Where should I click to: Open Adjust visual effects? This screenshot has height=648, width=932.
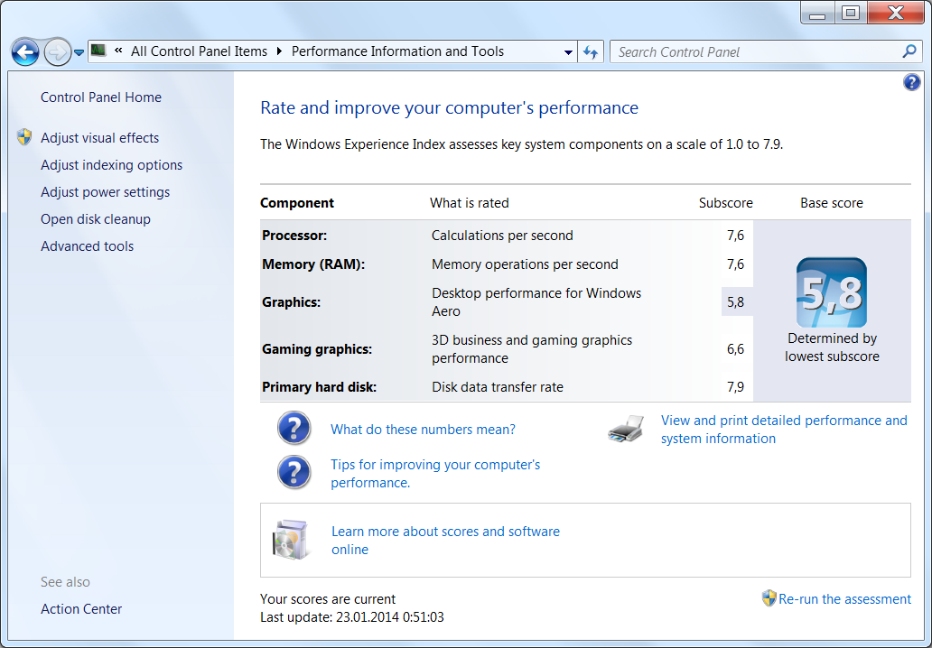[99, 138]
